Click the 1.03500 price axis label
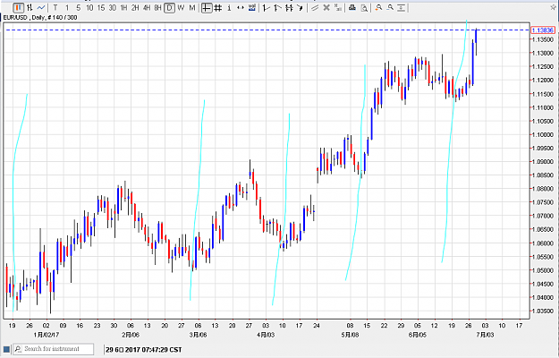 (543, 311)
